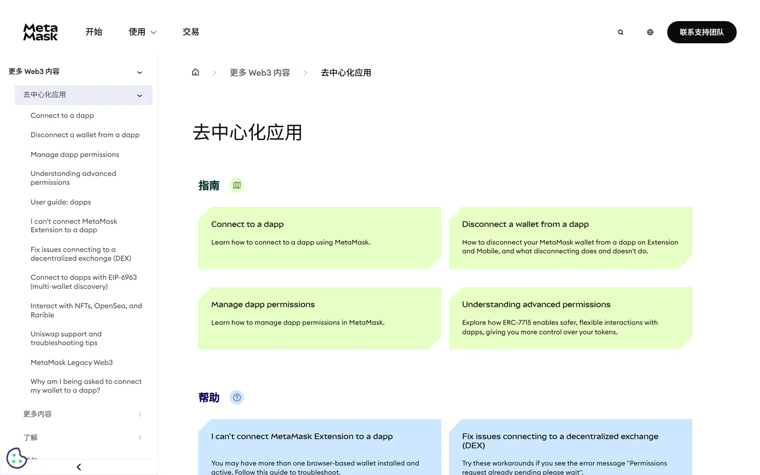Open sidebar link I can't connect MetaMask Extension
760x475 pixels.
74,226
